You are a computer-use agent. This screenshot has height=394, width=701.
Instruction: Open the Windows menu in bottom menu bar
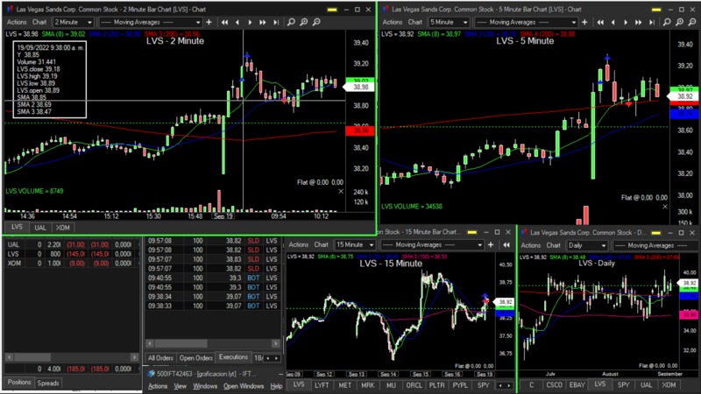(x=205, y=386)
